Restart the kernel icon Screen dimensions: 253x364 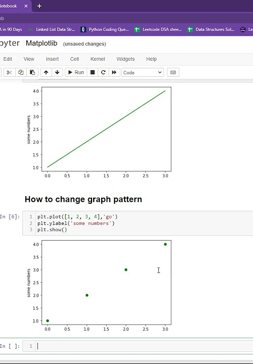point(103,72)
